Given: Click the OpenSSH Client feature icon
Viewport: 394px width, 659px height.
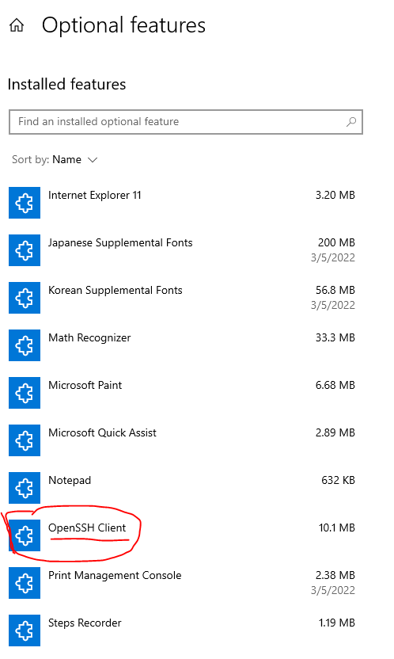Looking at the screenshot, I should (x=25, y=535).
